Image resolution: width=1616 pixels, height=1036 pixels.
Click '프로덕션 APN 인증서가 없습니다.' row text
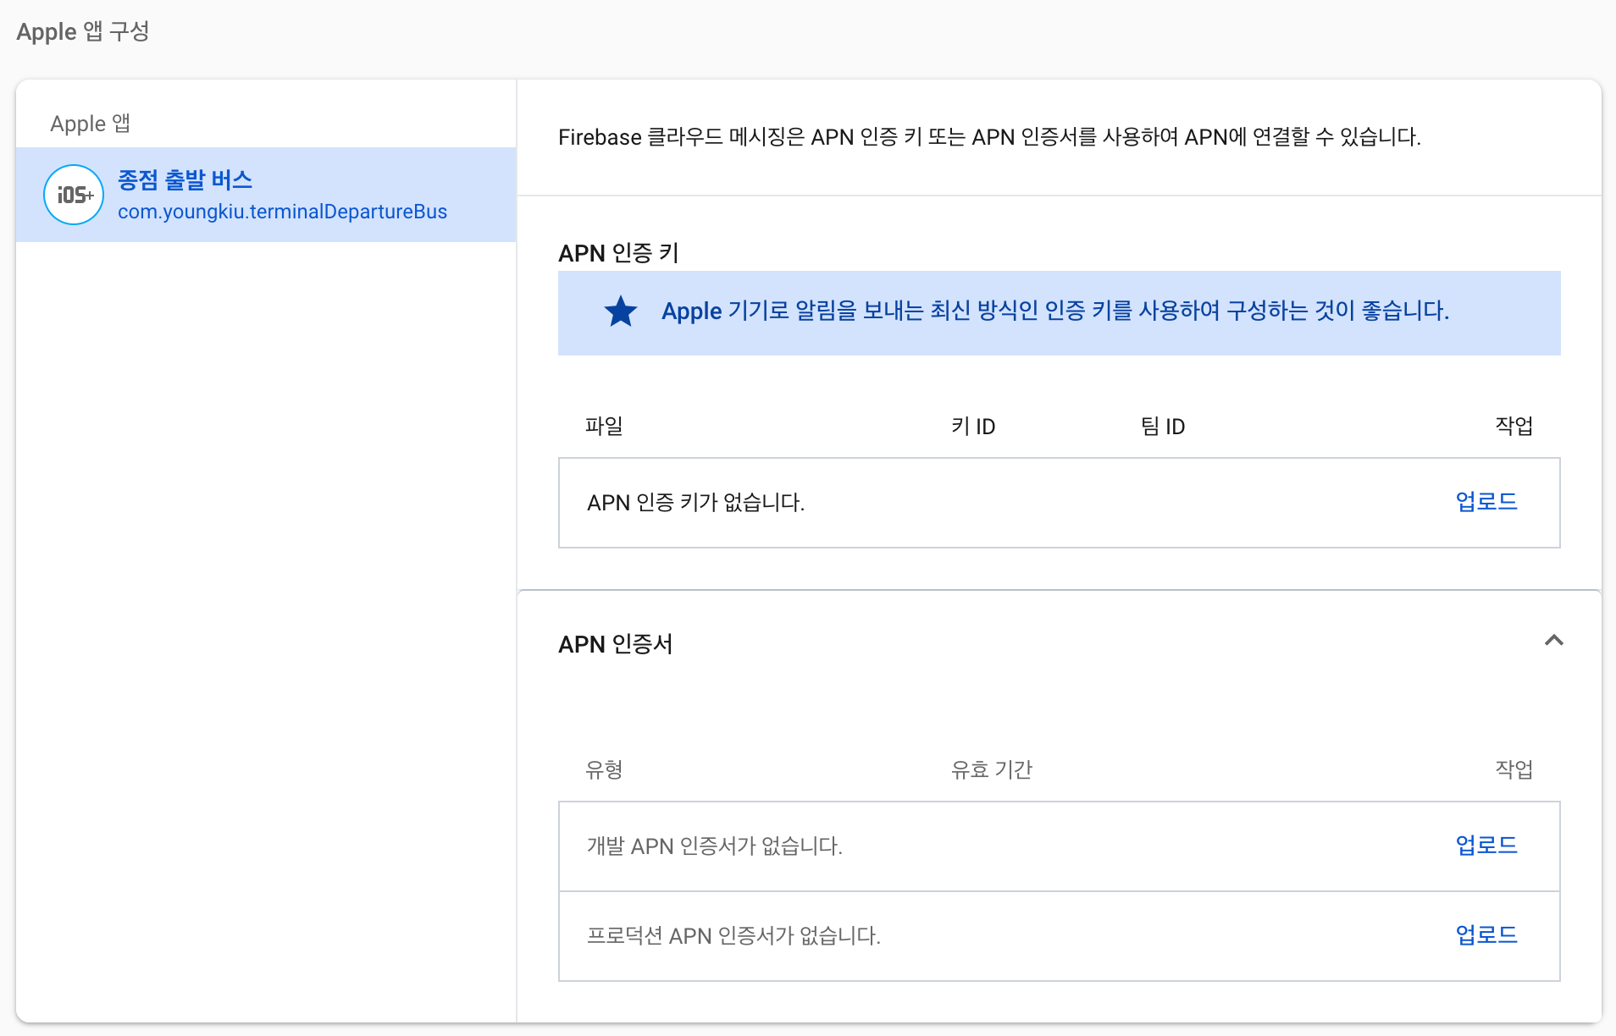coord(734,936)
